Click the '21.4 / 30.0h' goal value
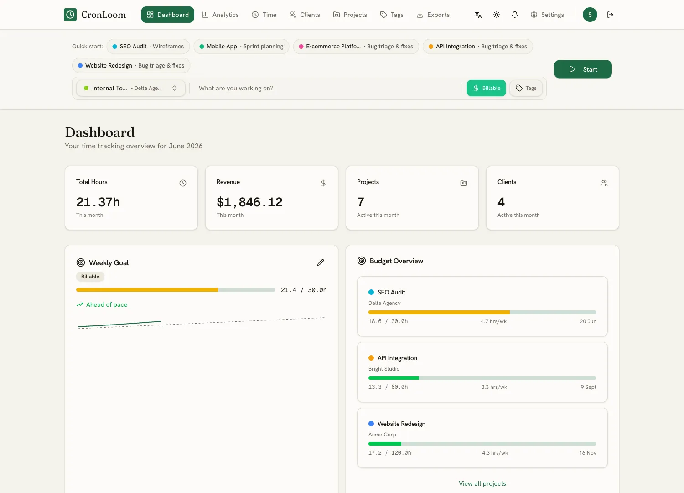Viewport: 684px width, 493px height. pyautogui.click(x=304, y=290)
